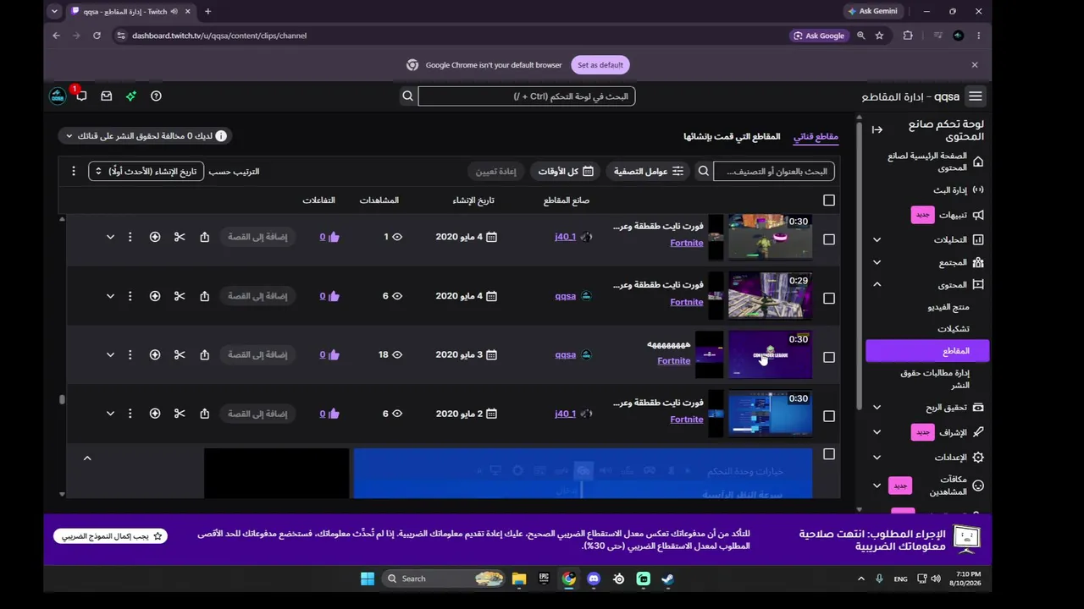
Task: Click the magnifier icon beside the dashboard search box
Action: coord(407,96)
